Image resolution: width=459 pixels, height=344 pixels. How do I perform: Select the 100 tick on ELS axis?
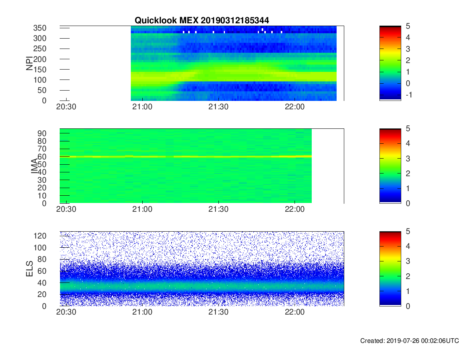[x=40, y=248]
